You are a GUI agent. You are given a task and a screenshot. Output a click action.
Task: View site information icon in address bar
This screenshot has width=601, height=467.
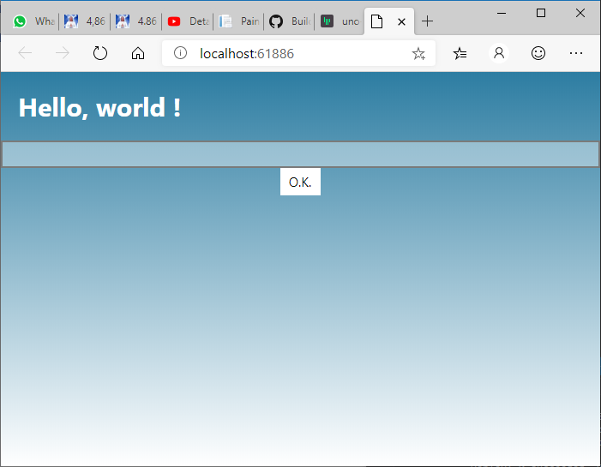(x=180, y=53)
